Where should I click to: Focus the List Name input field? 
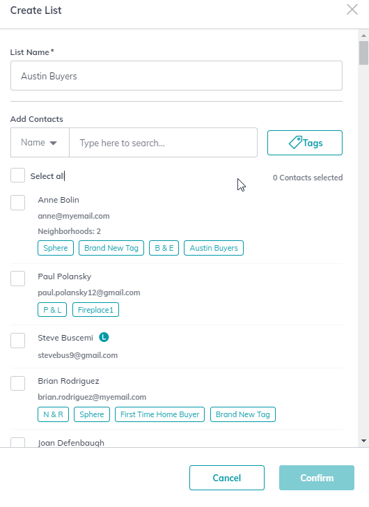click(x=176, y=76)
